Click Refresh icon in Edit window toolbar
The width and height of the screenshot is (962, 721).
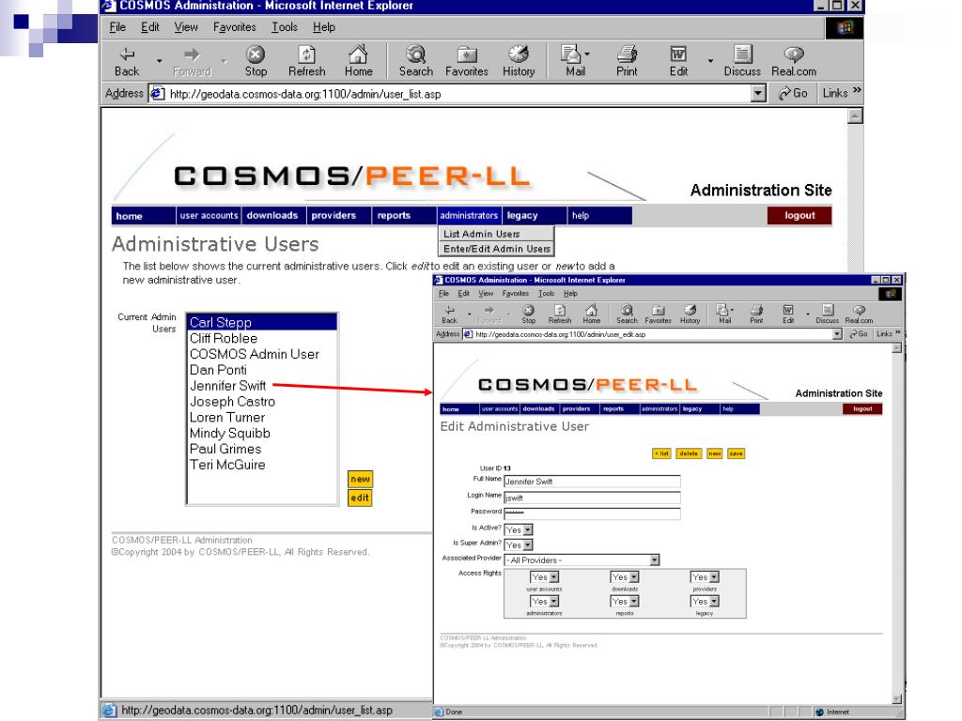pyautogui.click(x=560, y=314)
